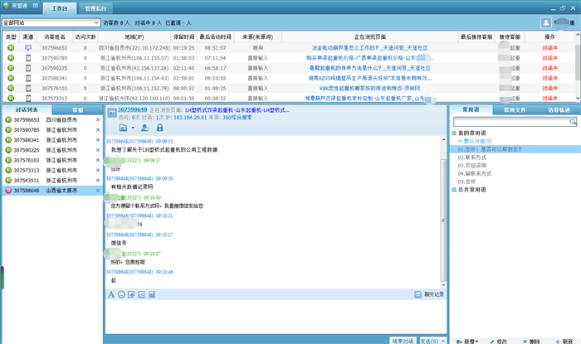Viewport: 581px width, 344px height.
Task: Open the 发送(S) send options dropdown arrow
Action: coord(443,341)
